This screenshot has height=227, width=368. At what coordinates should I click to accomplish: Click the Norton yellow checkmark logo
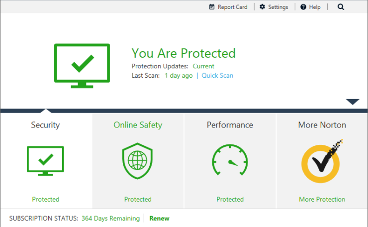(x=322, y=161)
